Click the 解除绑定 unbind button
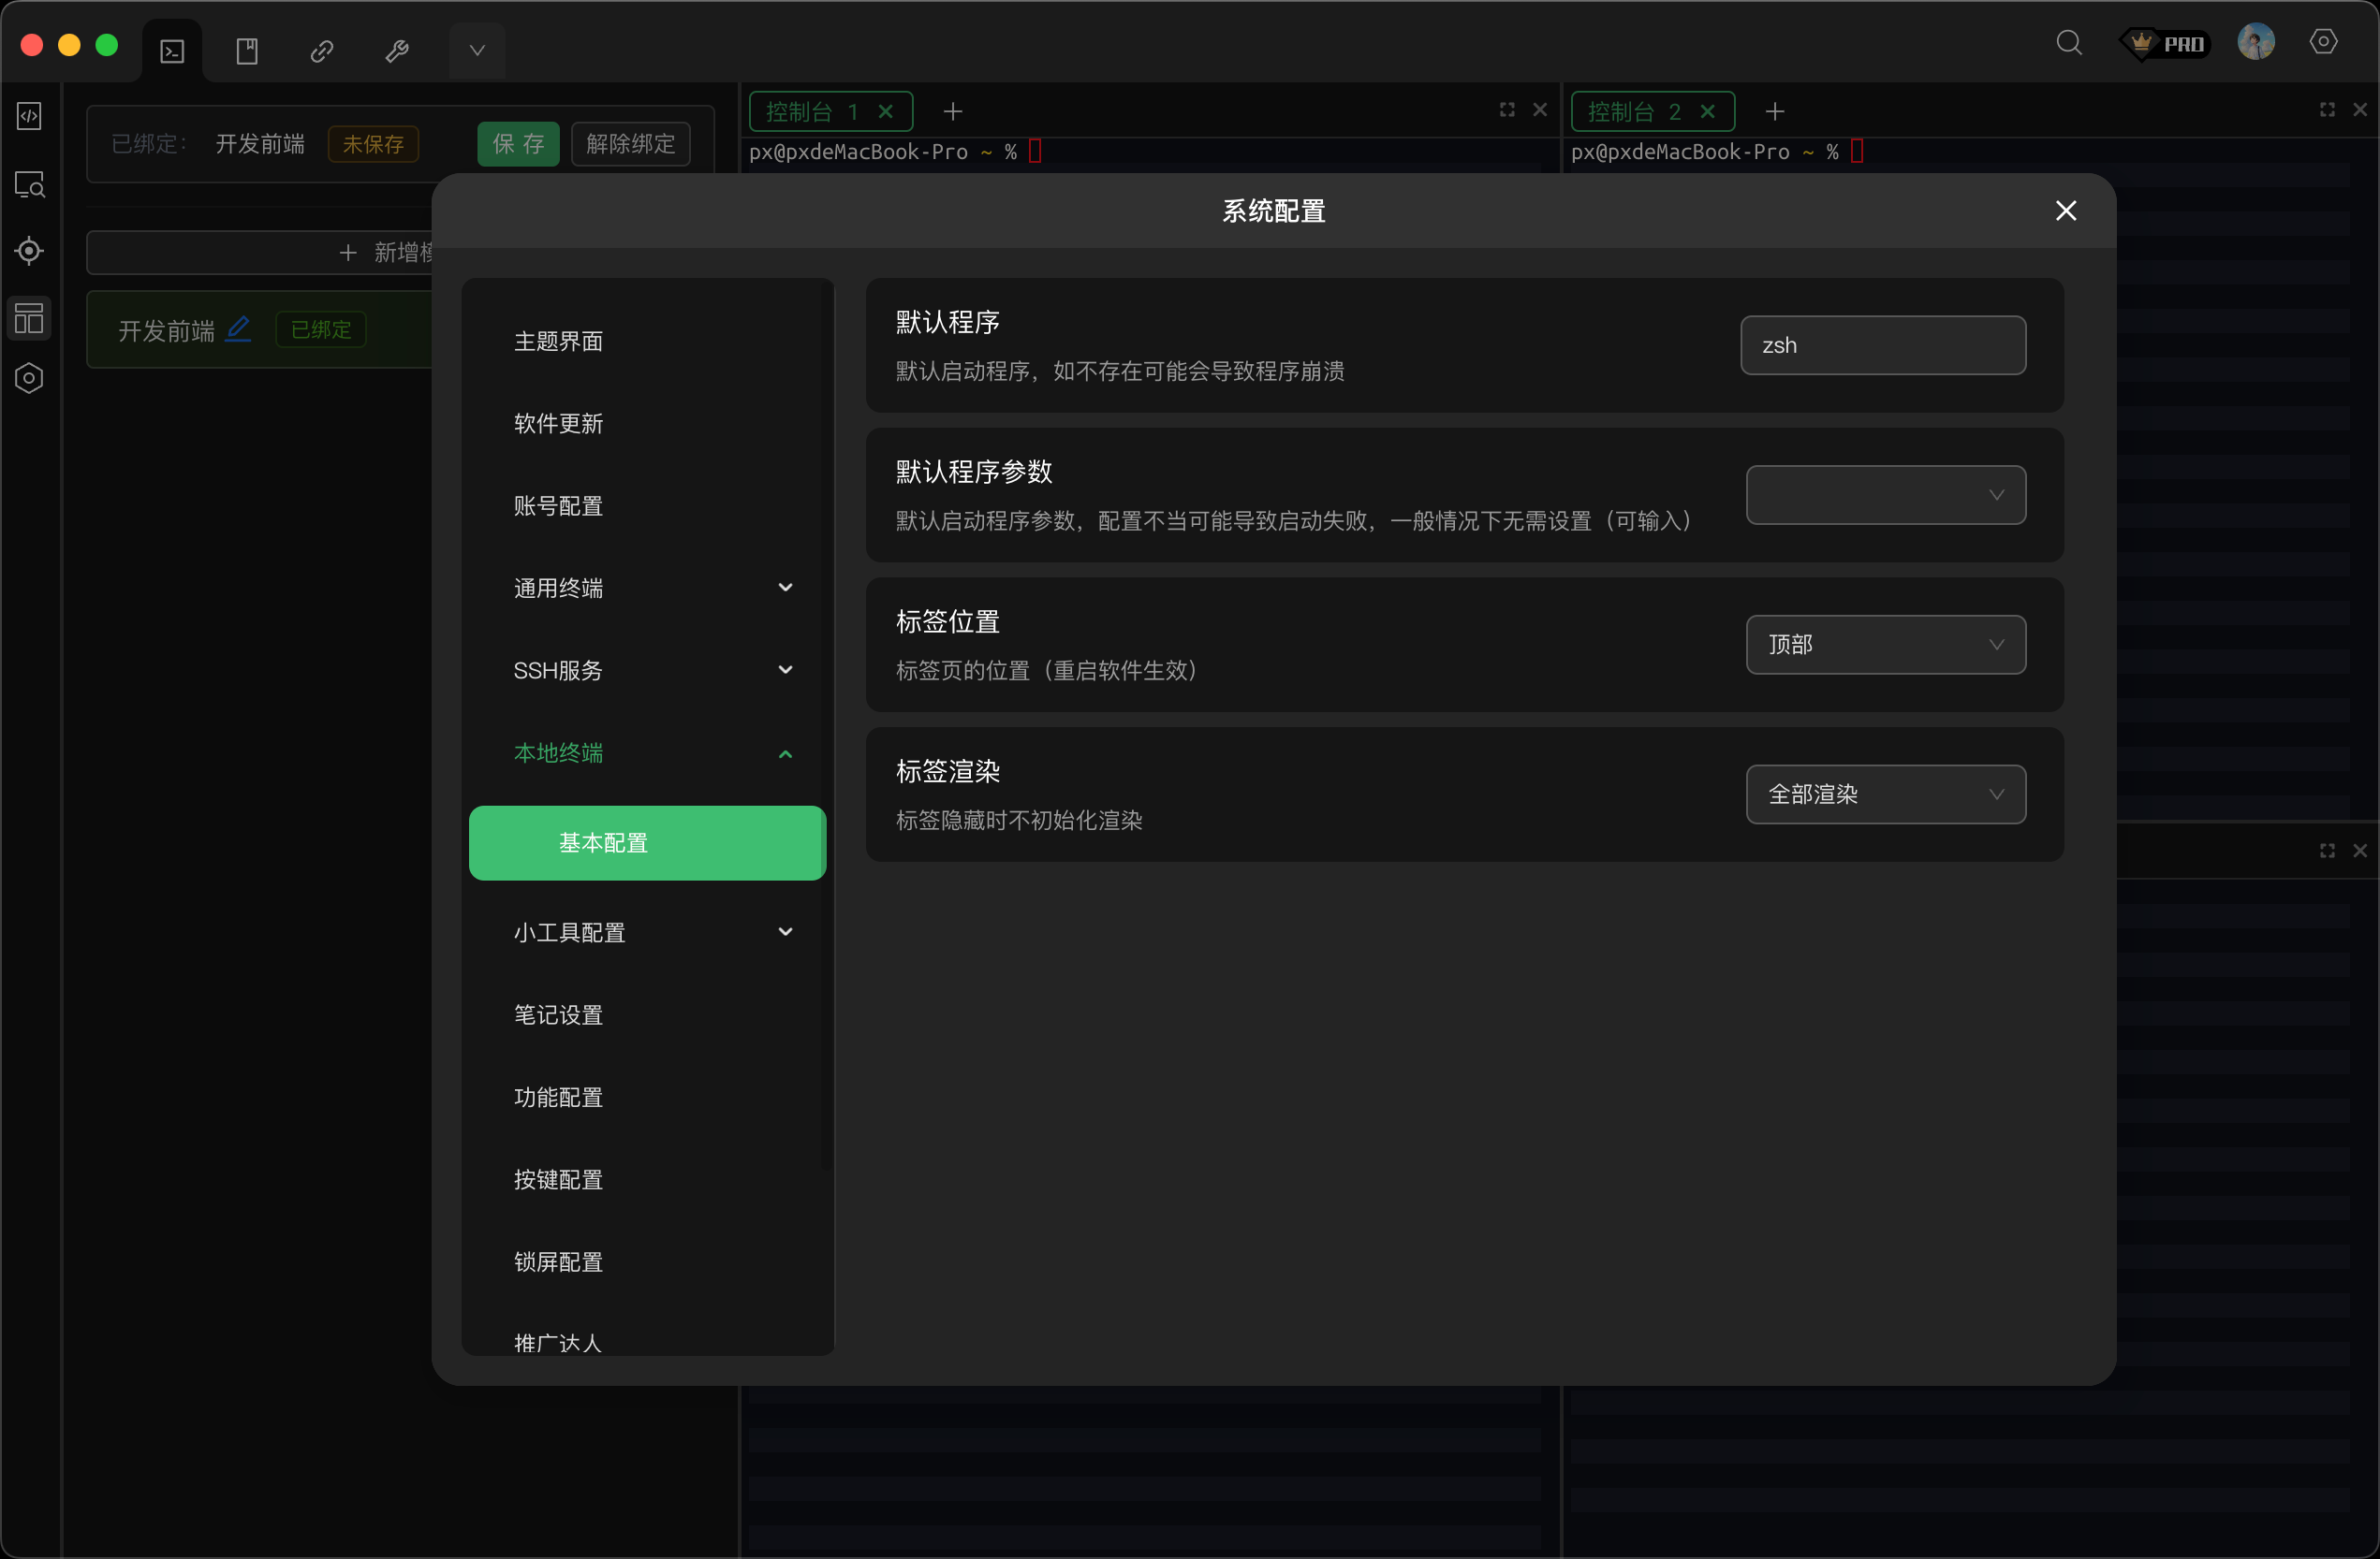The image size is (2380, 1559). point(630,144)
